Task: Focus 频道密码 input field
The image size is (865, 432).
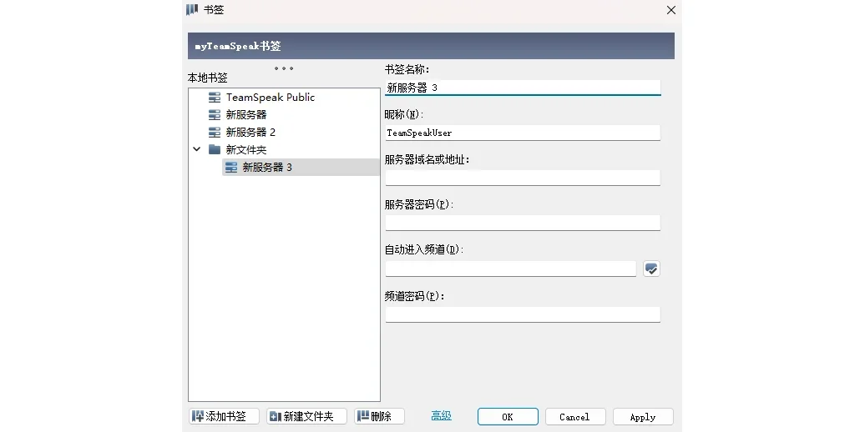Action: 523,314
